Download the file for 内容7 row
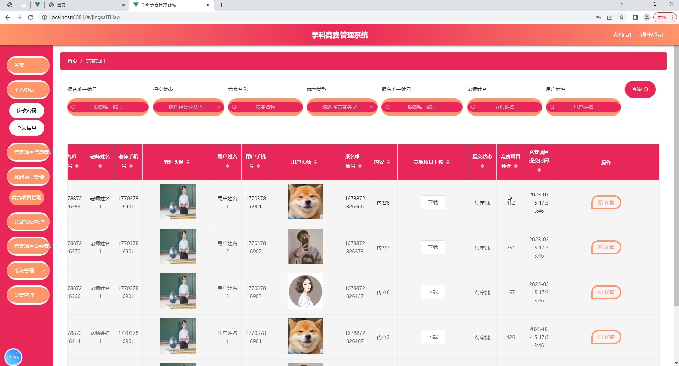Image resolution: width=679 pixels, height=366 pixels. coord(433,247)
